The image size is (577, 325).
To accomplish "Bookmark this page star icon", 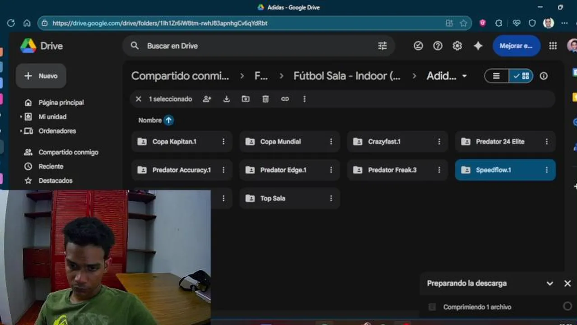I will click(x=463, y=23).
